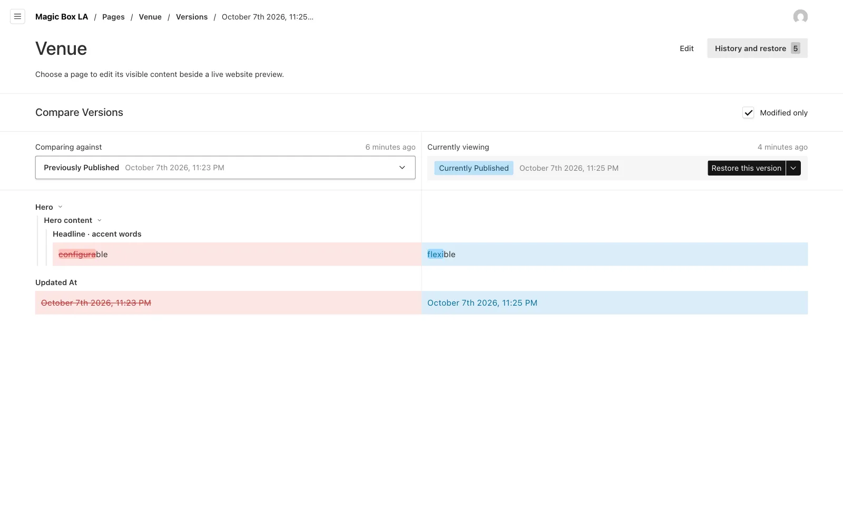Click the version count 5 badge
The height and width of the screenshot is (527, 843).
pyautogui.click(x=796, y=48)
